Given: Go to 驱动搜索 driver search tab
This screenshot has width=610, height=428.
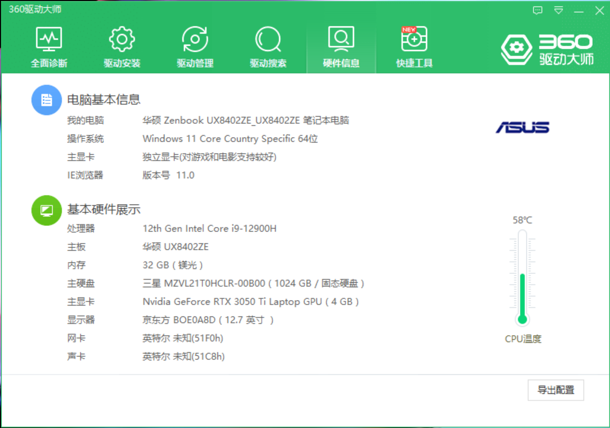Looking at the screenshot, I should tap(268, 47).
